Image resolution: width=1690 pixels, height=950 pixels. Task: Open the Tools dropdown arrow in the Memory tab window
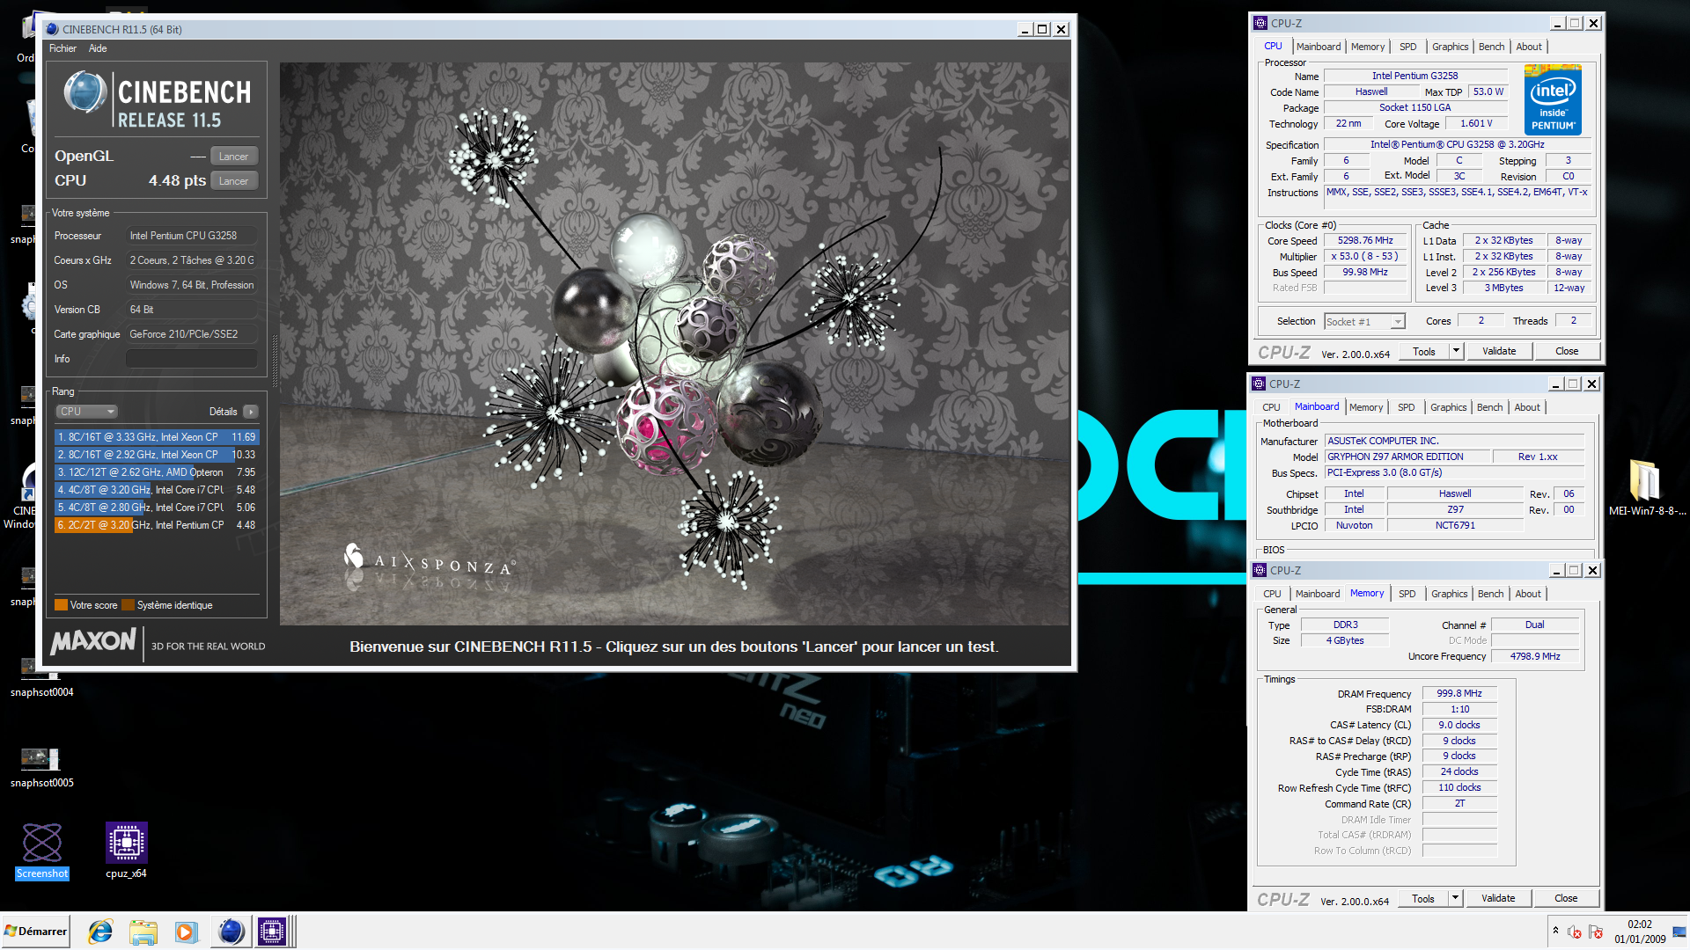pos(1455,899)
